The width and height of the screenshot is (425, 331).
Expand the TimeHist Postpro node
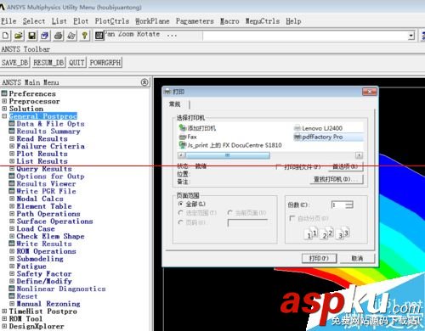(4, 311)
